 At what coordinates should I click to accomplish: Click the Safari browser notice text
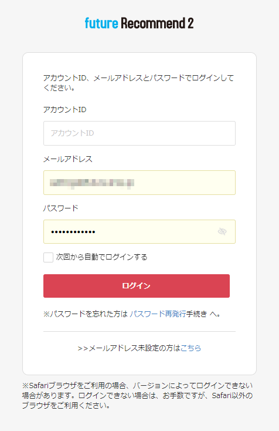pyautogui.click(x=137, y=396)
